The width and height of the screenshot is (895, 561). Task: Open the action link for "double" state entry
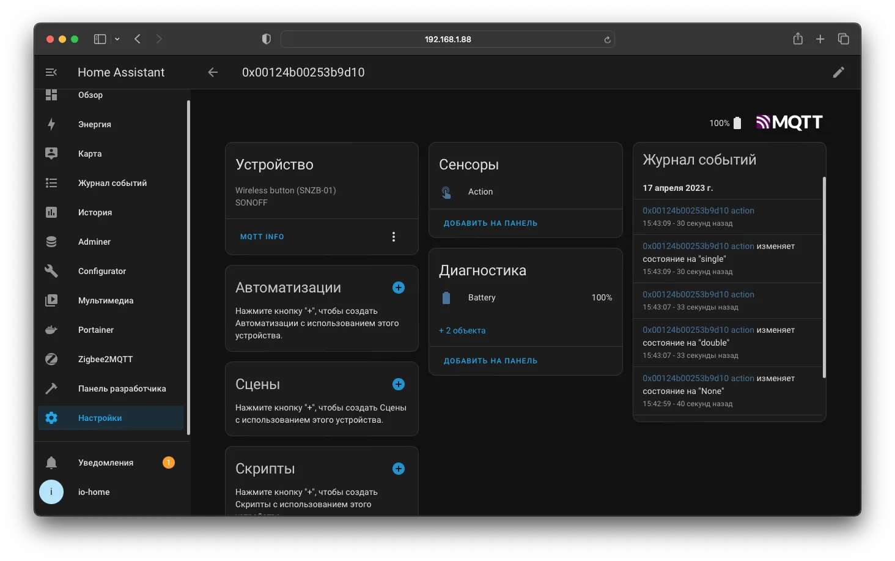(x=698, y=330)
